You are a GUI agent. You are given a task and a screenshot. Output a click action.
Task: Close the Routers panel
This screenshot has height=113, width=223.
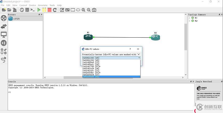pos(42,14)
